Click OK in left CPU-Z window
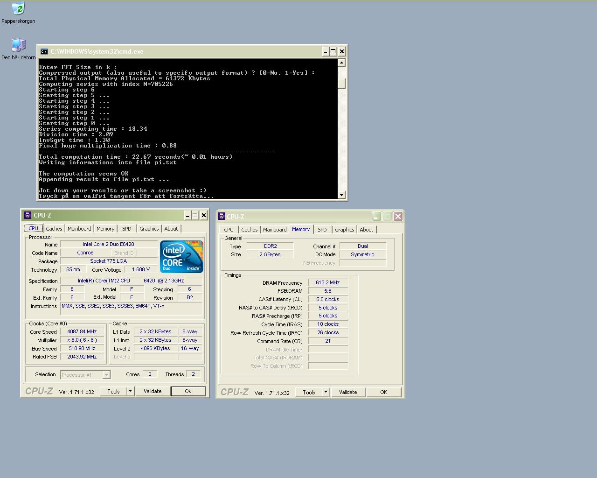Image resolution: width=597 pixels, height=478 pixels. click(x=188, y=391)
